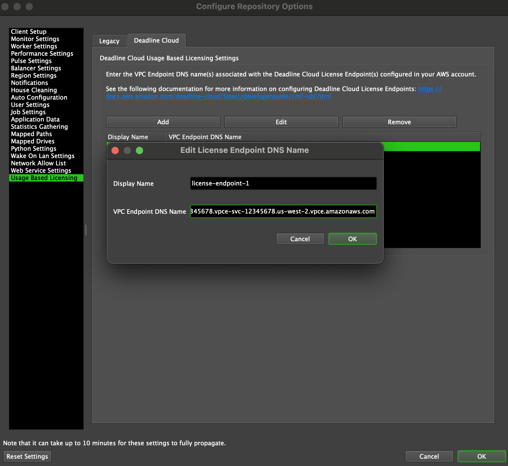Edit the Display Name text field
Screen dimensions: 508x466
point(283,183)
